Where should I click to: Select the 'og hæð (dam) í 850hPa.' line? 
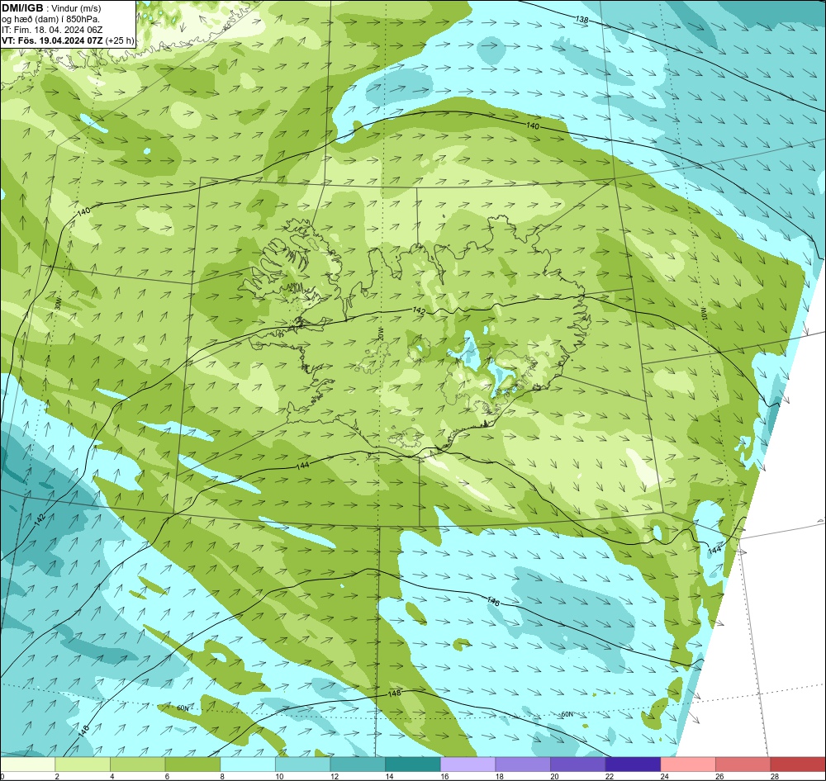(x=50, y=19)
